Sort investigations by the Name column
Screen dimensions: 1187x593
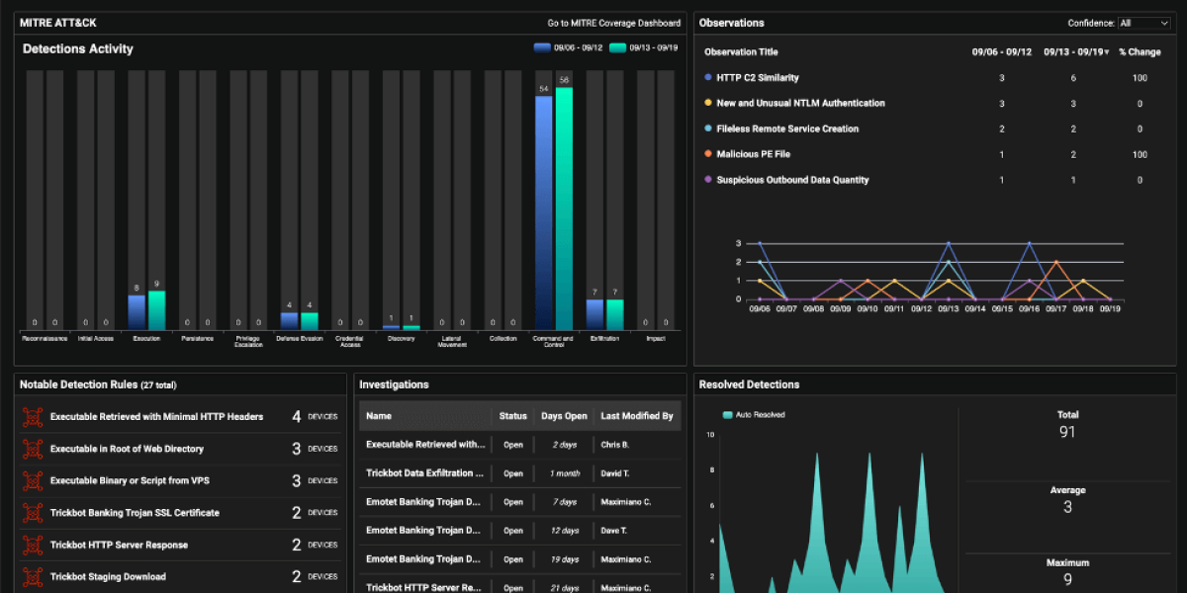[379, 416]
